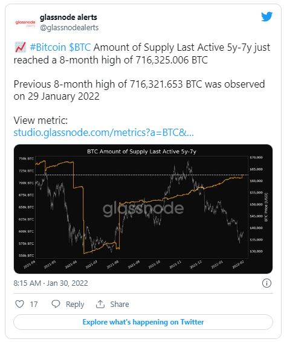Click Explore what's happening on Twitter
This screenshot has height=342, width=284.
coord(143,322)
